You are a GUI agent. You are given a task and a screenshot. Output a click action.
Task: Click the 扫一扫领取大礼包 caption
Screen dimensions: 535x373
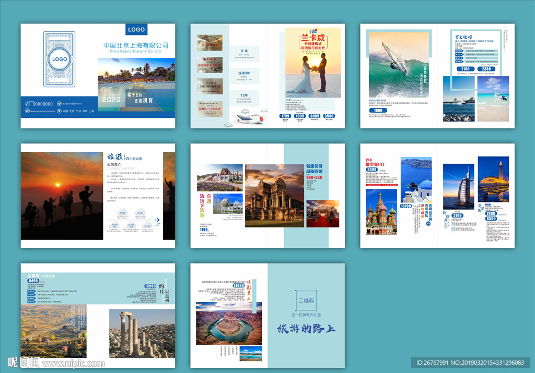pyautogui.click(x=306, y=315)
